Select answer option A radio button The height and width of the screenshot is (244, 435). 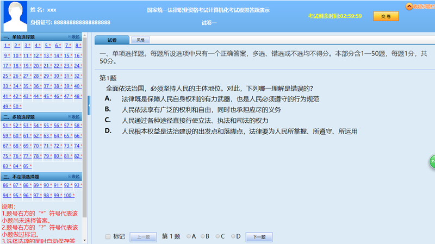[x=188, y=236]
